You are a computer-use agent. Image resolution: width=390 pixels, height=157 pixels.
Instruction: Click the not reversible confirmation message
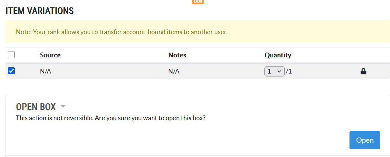pos(110,118)
